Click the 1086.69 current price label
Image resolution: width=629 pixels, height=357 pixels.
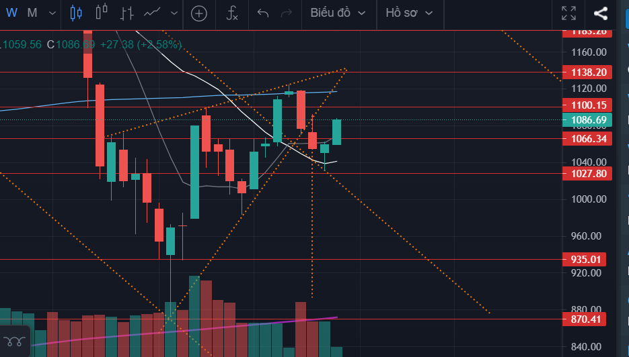tap(589, 120)
